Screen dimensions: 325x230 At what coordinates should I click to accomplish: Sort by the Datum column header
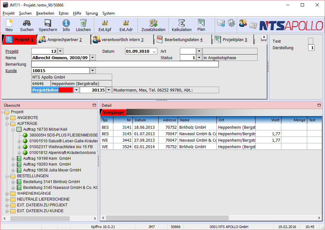pos(146,120)
